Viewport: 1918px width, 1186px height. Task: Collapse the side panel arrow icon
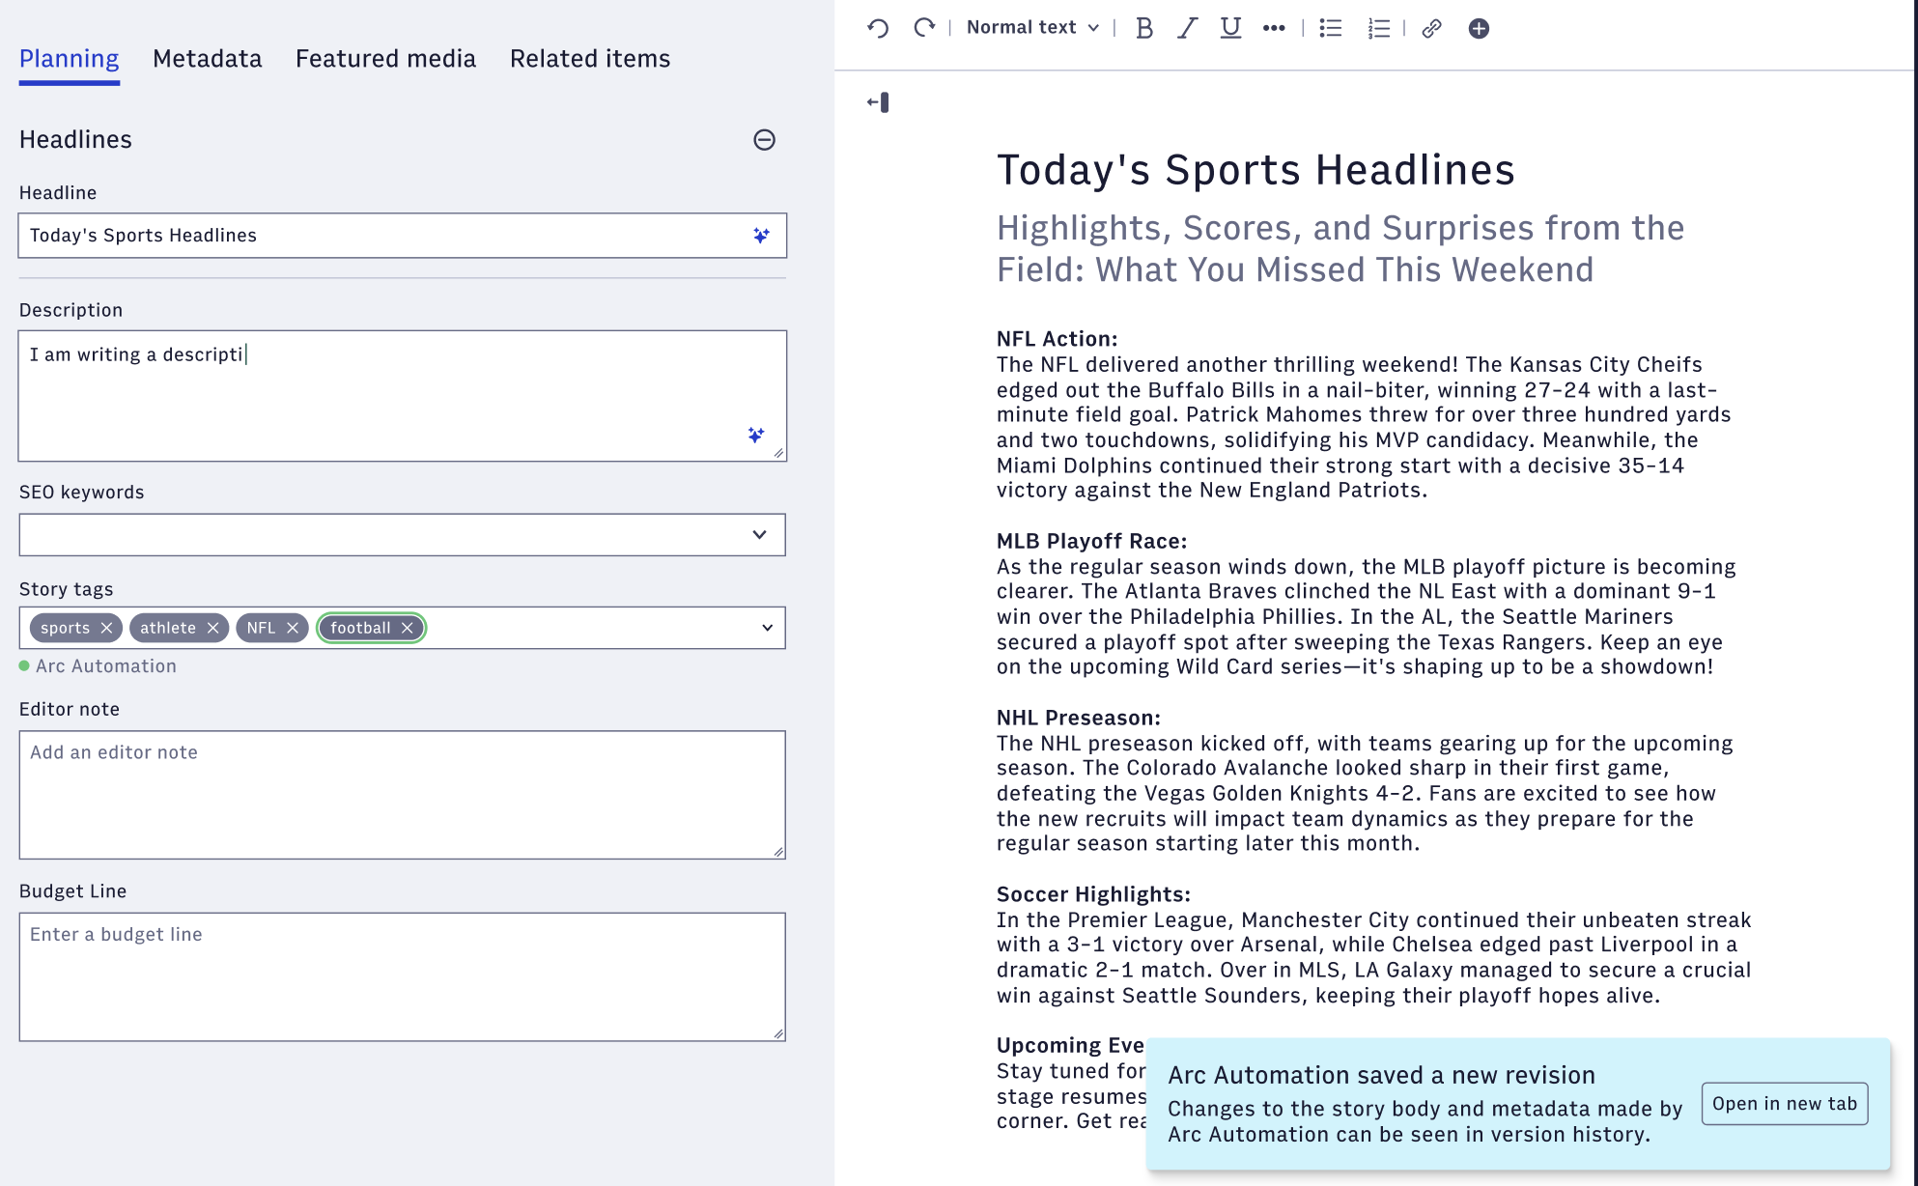click(878, 102)
